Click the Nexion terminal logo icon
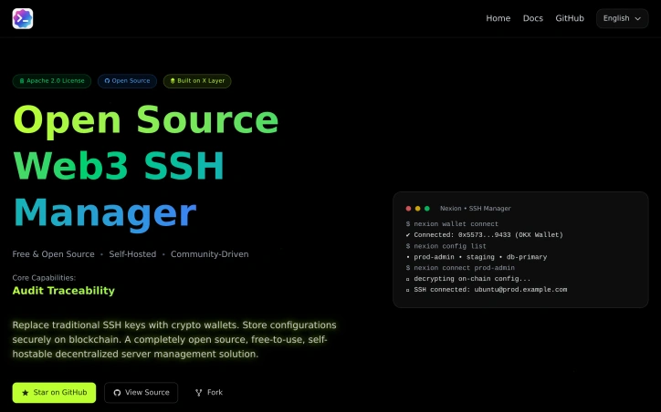This screenshot has width=661, height=412. tap(23, 18)
